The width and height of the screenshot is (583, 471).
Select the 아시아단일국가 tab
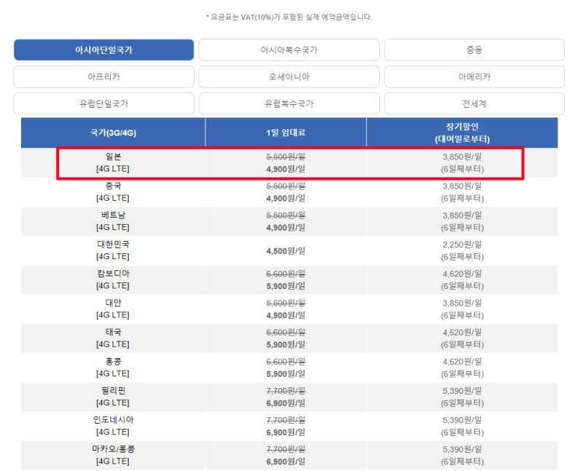click(103, 50)
